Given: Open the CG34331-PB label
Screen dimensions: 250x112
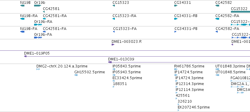Looking at the screenshot, I should coord(186,29).
